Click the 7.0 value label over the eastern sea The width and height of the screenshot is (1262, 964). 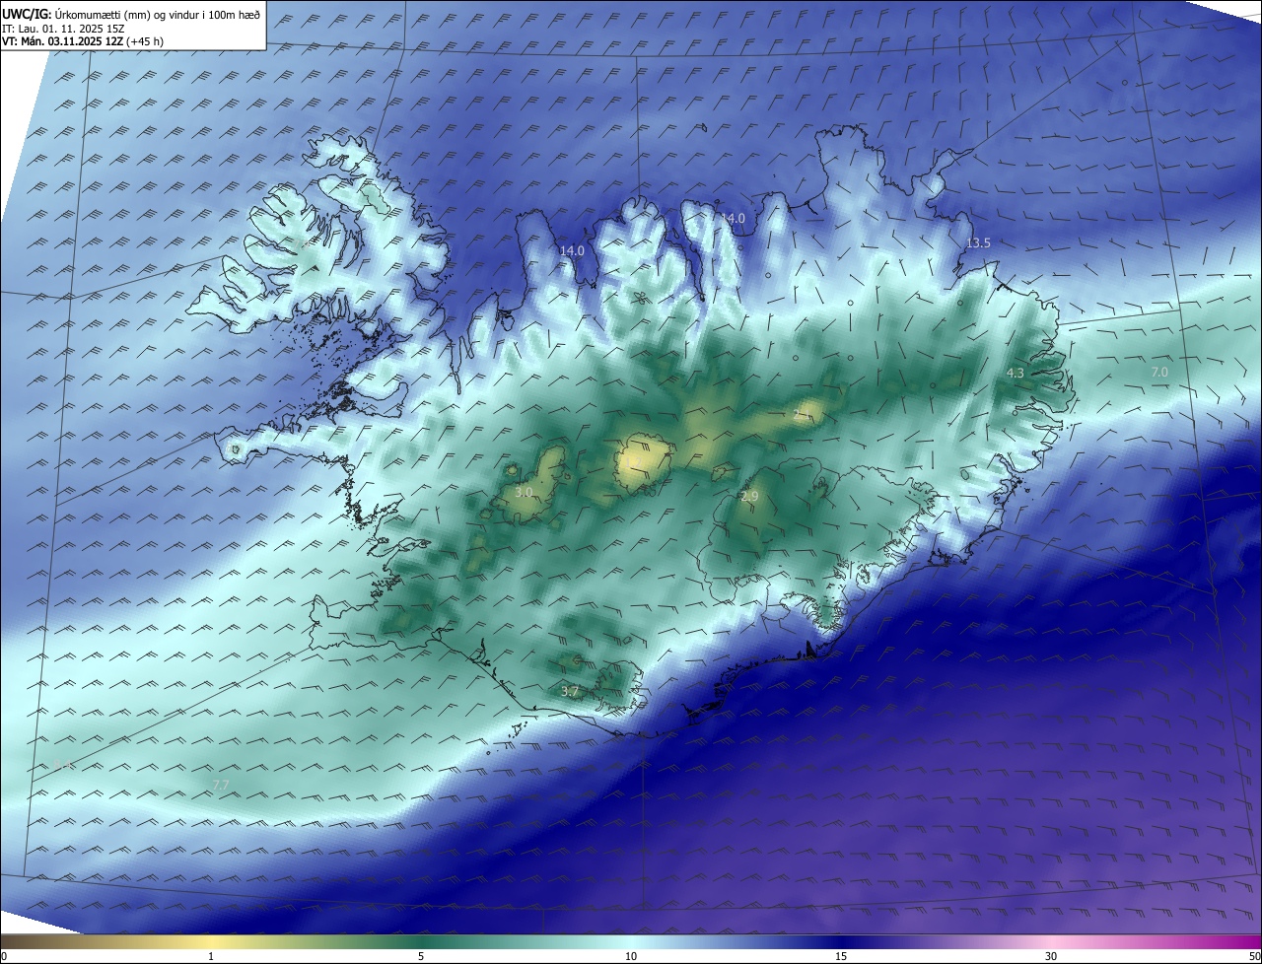(x=1159, y=373)
